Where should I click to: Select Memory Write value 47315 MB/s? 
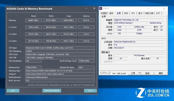(51, 20)
